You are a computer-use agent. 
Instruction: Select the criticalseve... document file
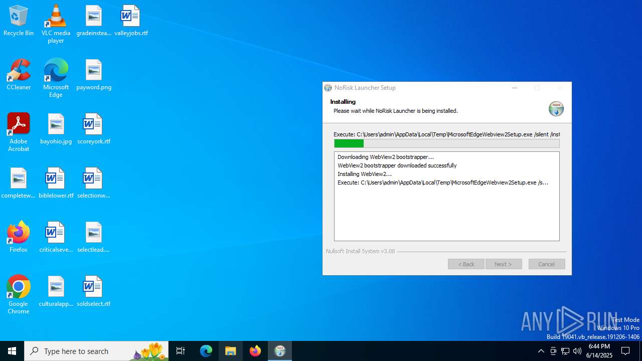(x=56, y=238)
